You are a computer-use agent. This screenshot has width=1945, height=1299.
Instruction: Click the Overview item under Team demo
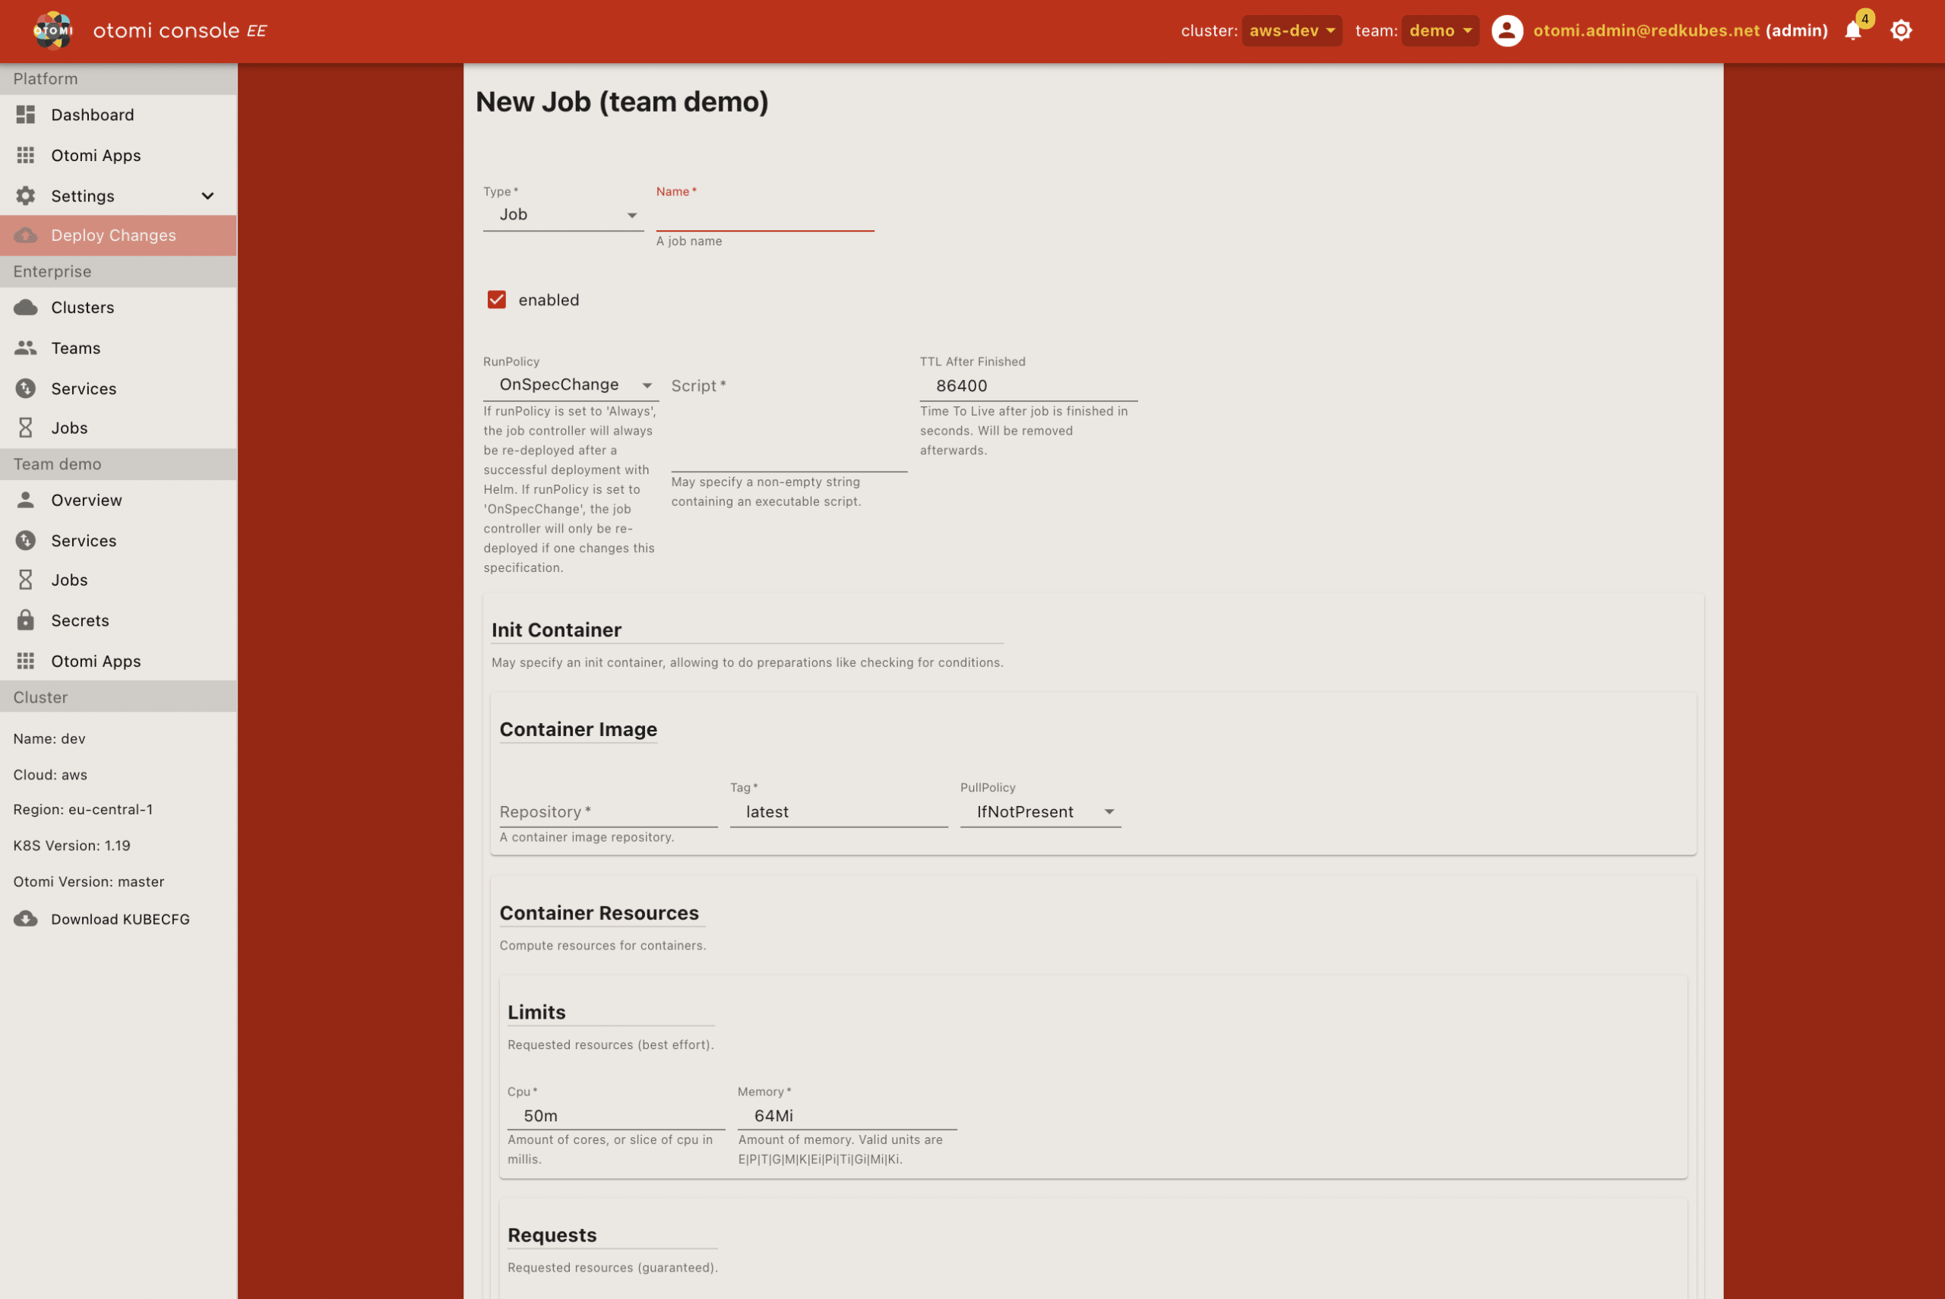(86, 500)
